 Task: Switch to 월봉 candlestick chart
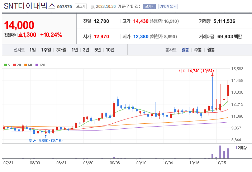tap(211, 50)
